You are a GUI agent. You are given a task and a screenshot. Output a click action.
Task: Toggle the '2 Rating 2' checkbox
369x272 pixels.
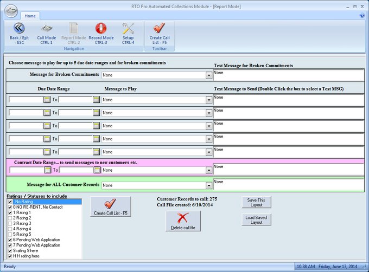[10, 218]
